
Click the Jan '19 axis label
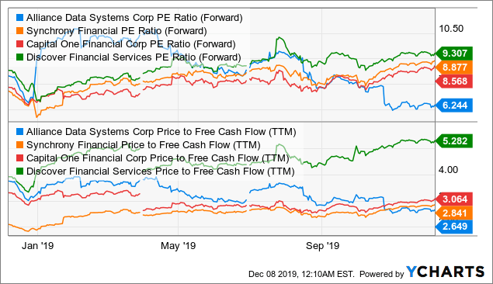click(37, 246)
